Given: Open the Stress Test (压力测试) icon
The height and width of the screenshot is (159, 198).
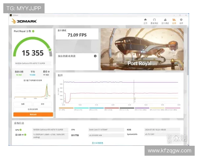Looking at the screenshot, I should [x=165, y=21].
